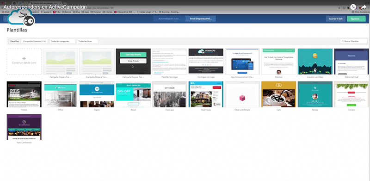Select the Webinar template thumbnail
The width and height of the screenshot is (370, 181).
pos(279,62)
